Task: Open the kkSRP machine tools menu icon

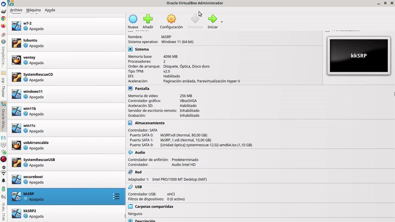Action: (x=116, y=196)
